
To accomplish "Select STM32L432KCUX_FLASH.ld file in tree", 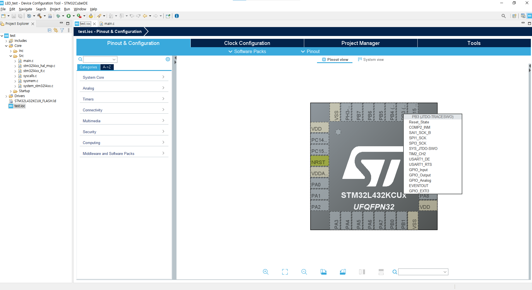I will tap(35, 101).
